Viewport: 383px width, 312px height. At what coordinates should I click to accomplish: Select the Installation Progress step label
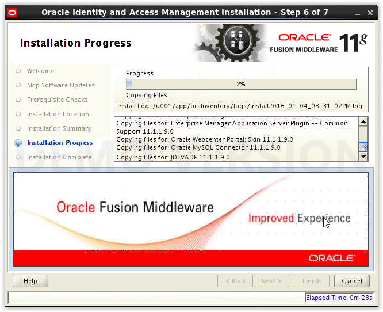[60, 143]
